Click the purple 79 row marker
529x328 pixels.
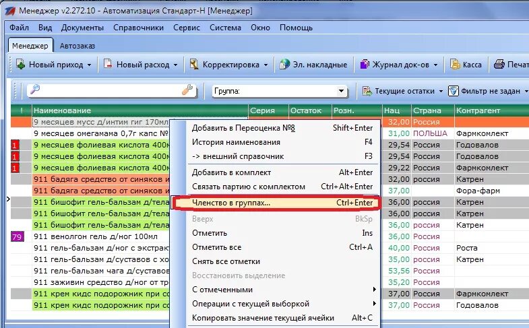pos(17,236)
